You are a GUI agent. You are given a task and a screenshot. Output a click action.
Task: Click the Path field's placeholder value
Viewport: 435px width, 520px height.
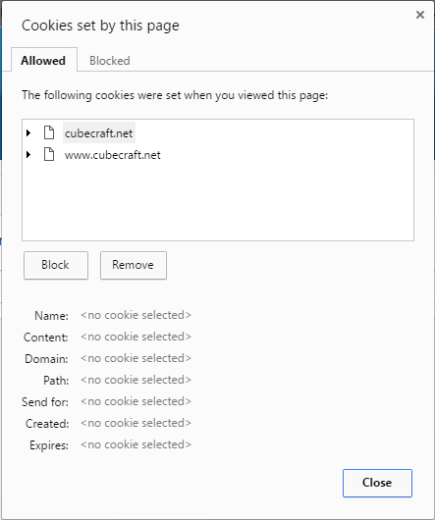coord(136,380)
